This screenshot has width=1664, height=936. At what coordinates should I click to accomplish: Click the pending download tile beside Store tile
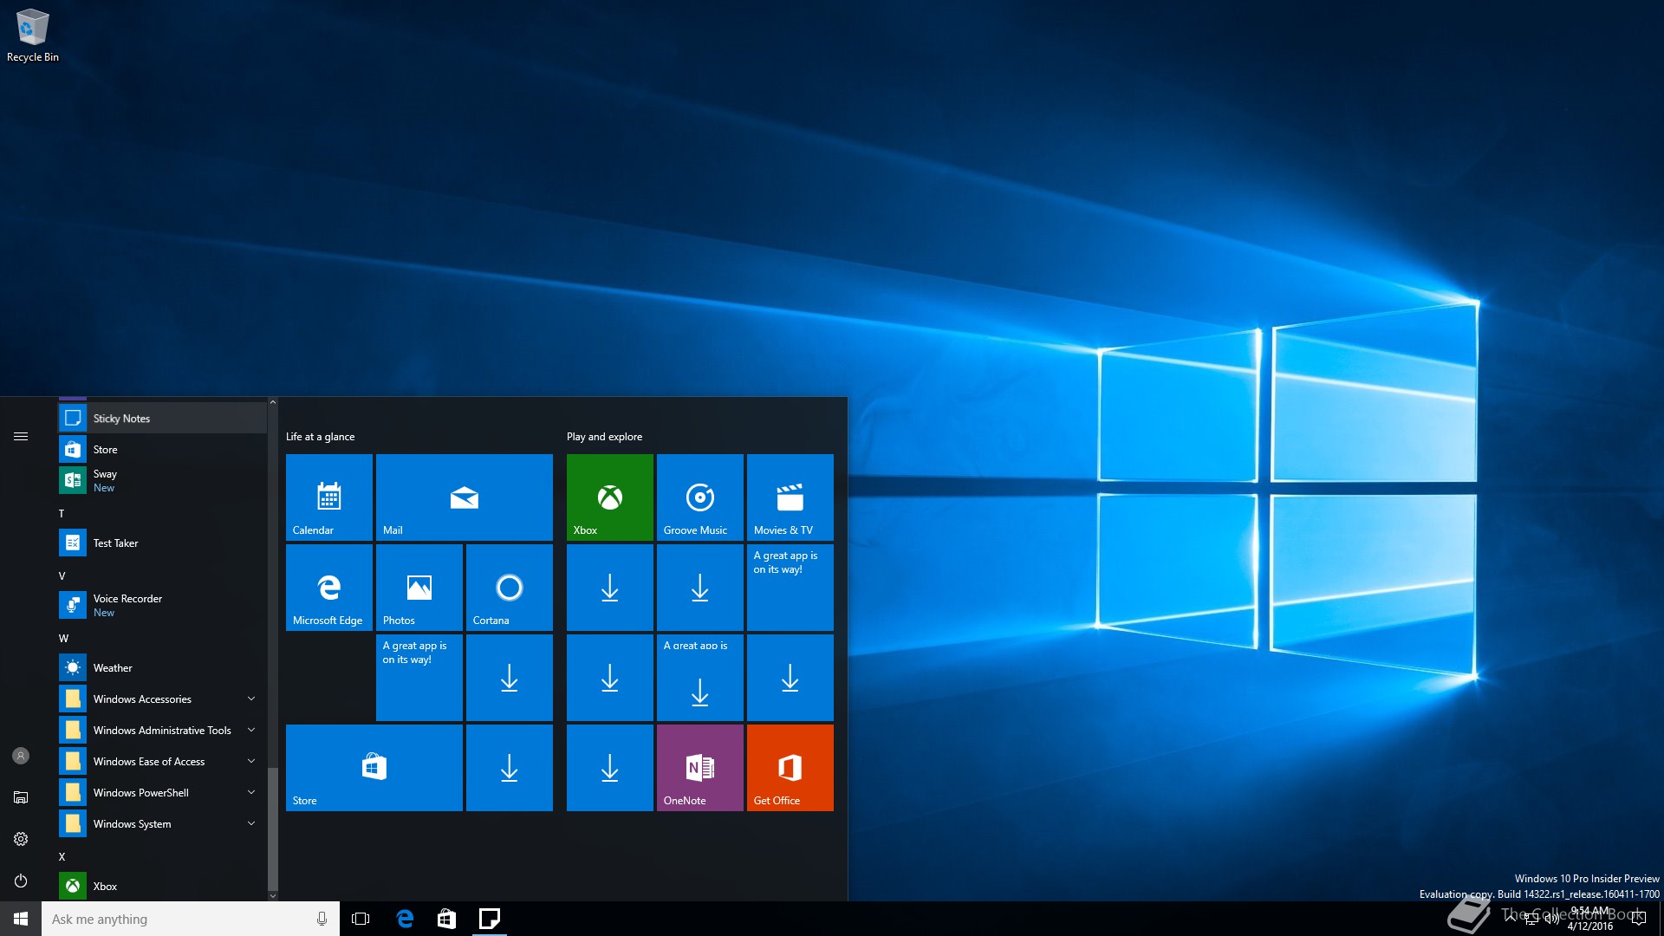coord(510,768)
